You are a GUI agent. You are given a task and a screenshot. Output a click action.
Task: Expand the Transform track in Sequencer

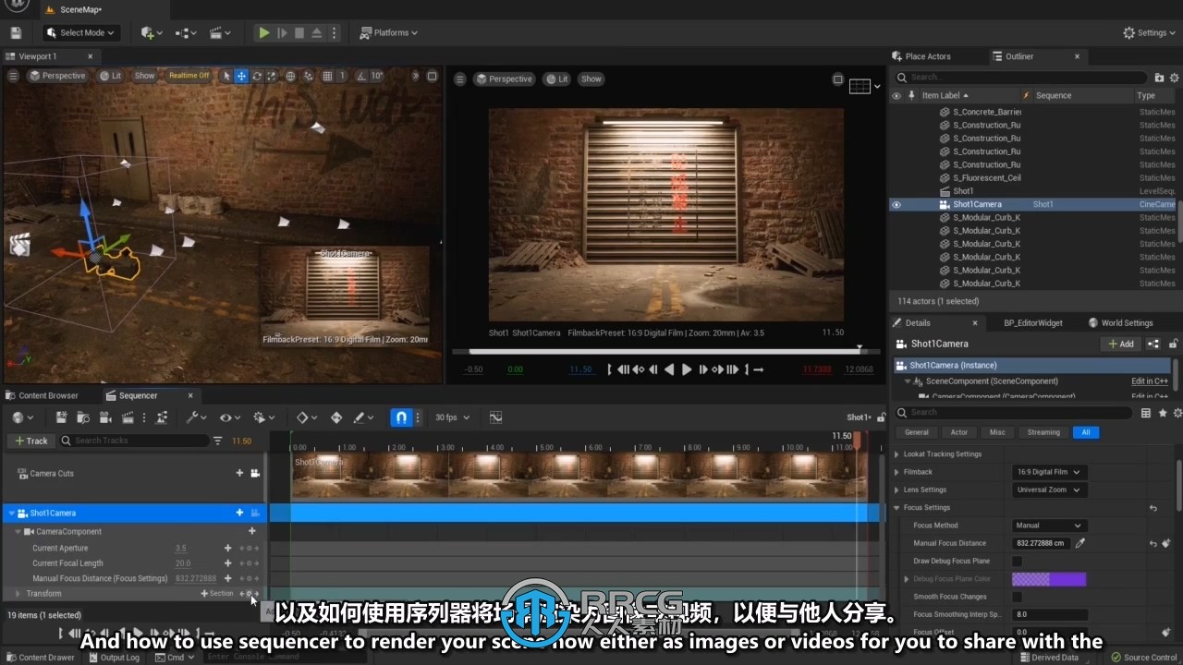pyautogui.click(x=18, y=594)
